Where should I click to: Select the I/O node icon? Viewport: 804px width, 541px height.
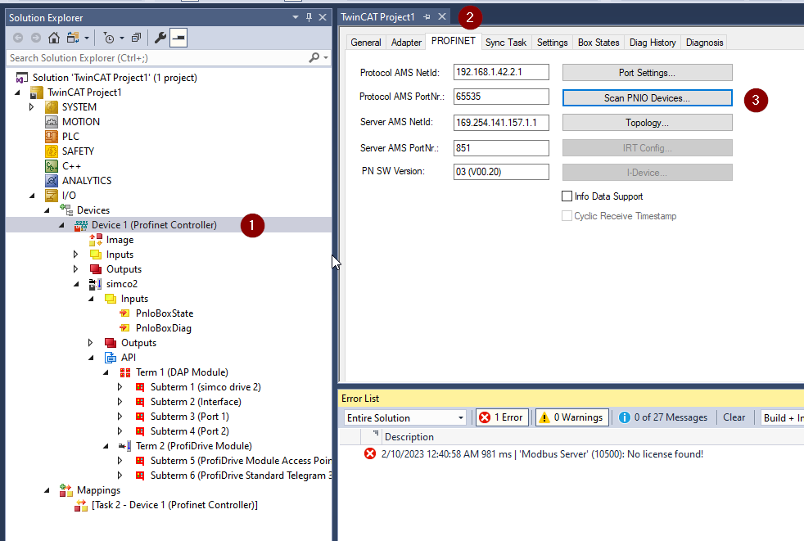click(x=52, y=196)
